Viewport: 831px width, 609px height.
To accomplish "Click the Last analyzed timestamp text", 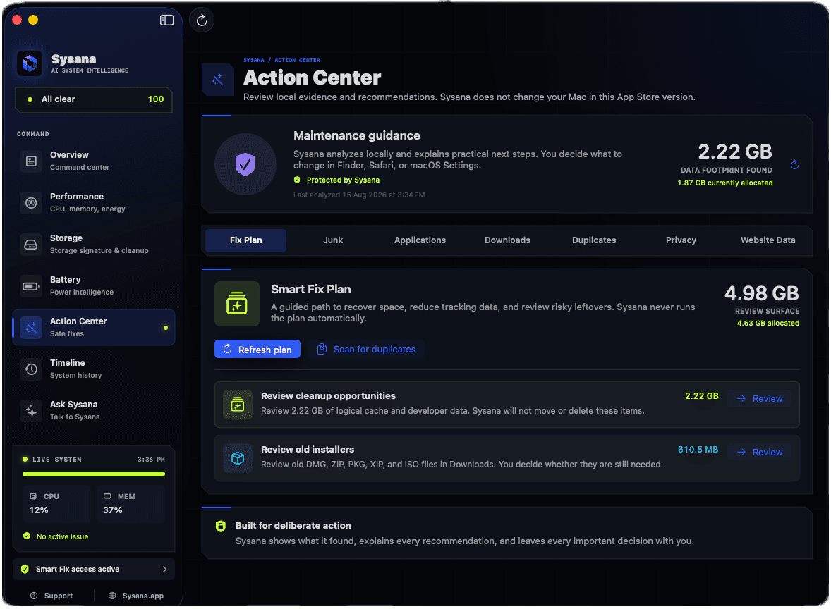I will pyautogui.click(x=359, y=195).
